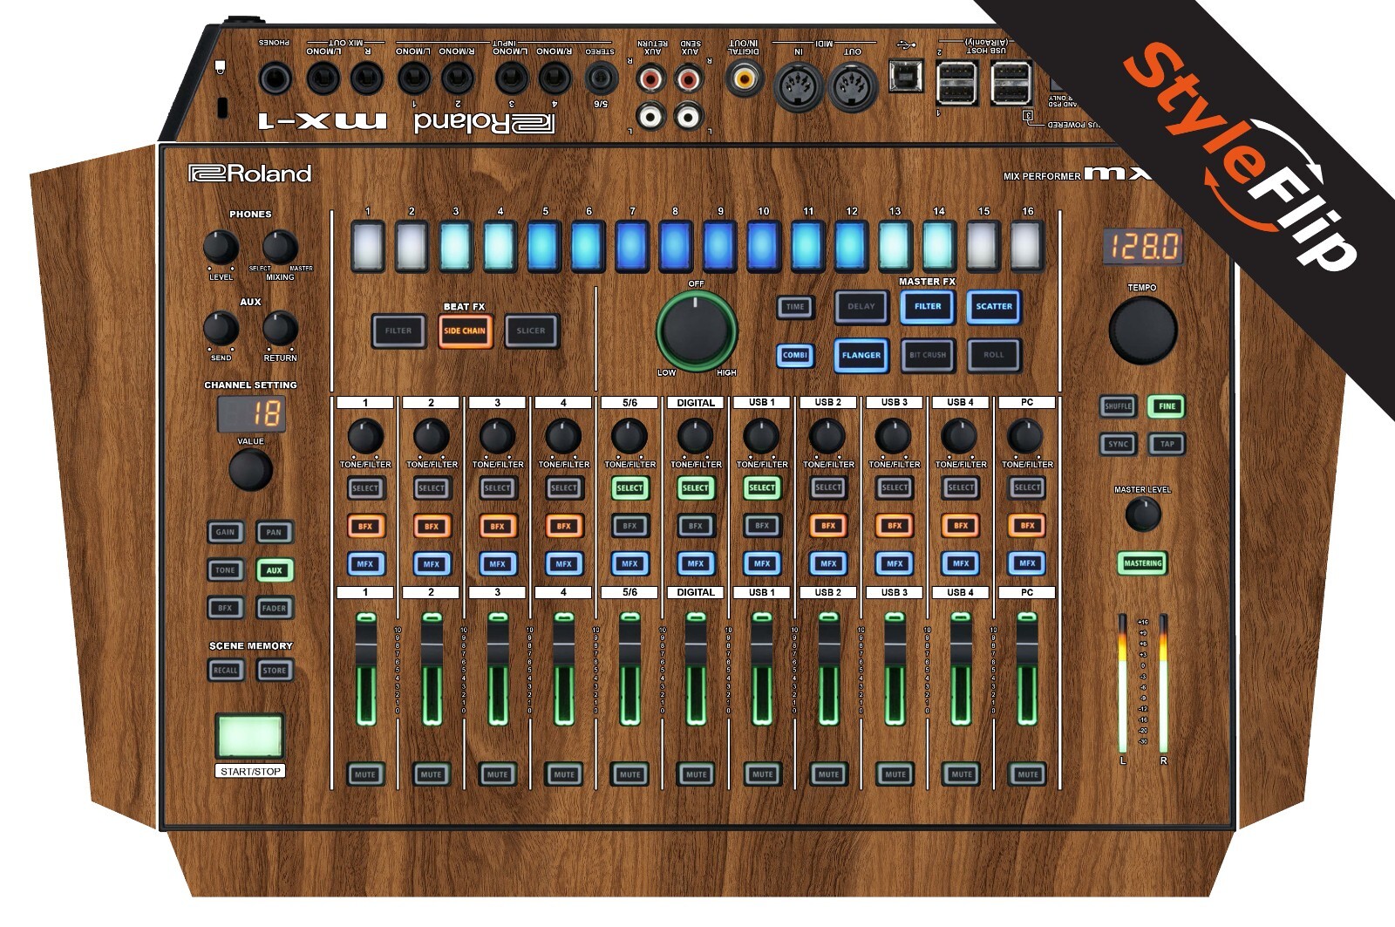The height and width of the screenshot is (927, 1395).
Task: Click the MASTER LEVEL knob
Action: (1142, 515)
